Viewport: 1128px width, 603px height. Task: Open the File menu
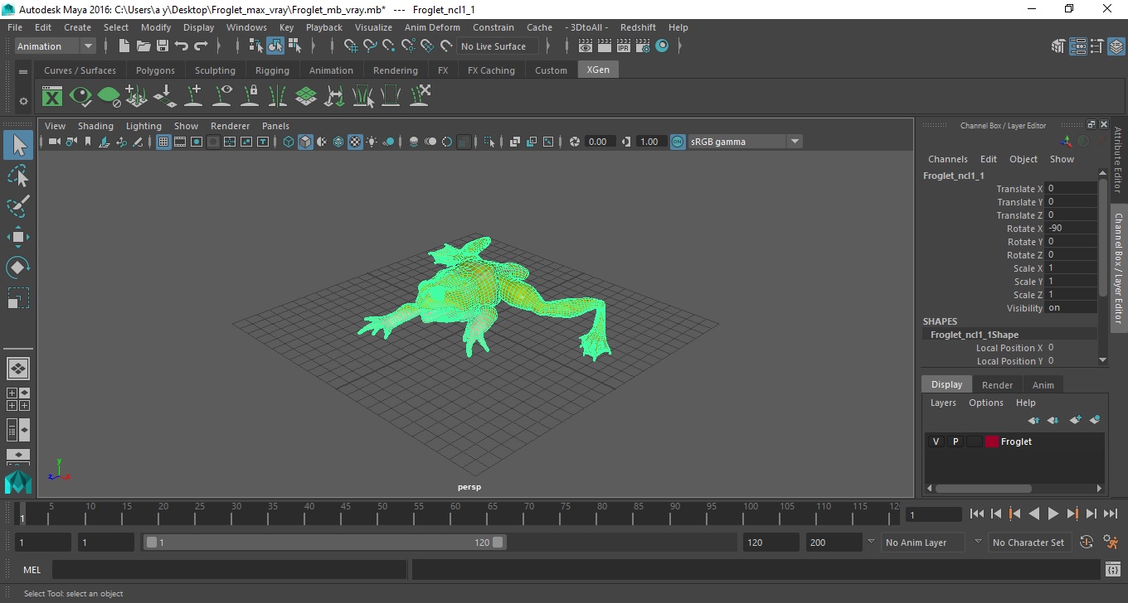[x=15, y=27]
